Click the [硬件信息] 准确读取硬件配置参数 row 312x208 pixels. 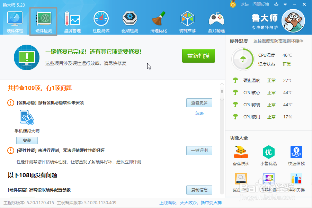pos(39,190)
